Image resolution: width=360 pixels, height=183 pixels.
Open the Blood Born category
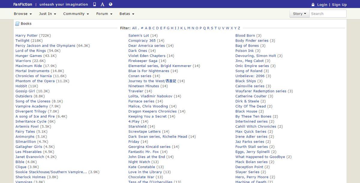tap(245, 36)
